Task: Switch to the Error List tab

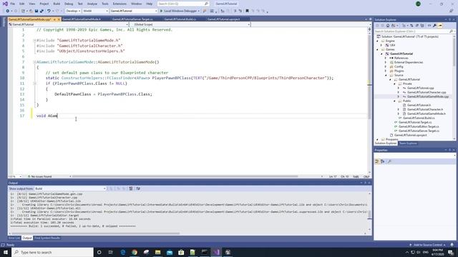Action: 14,238
